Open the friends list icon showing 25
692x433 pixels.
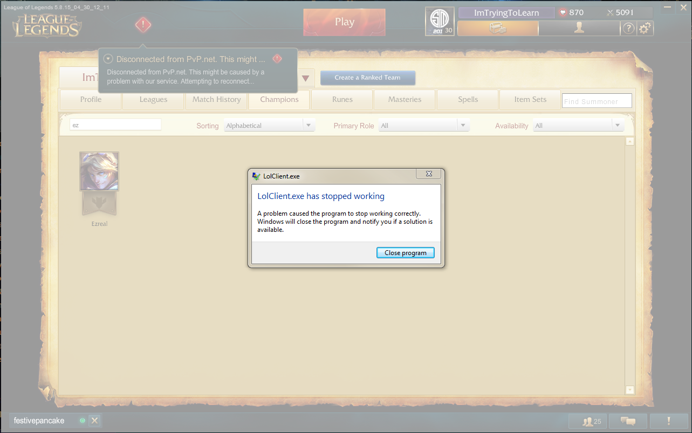click(592, 421)
